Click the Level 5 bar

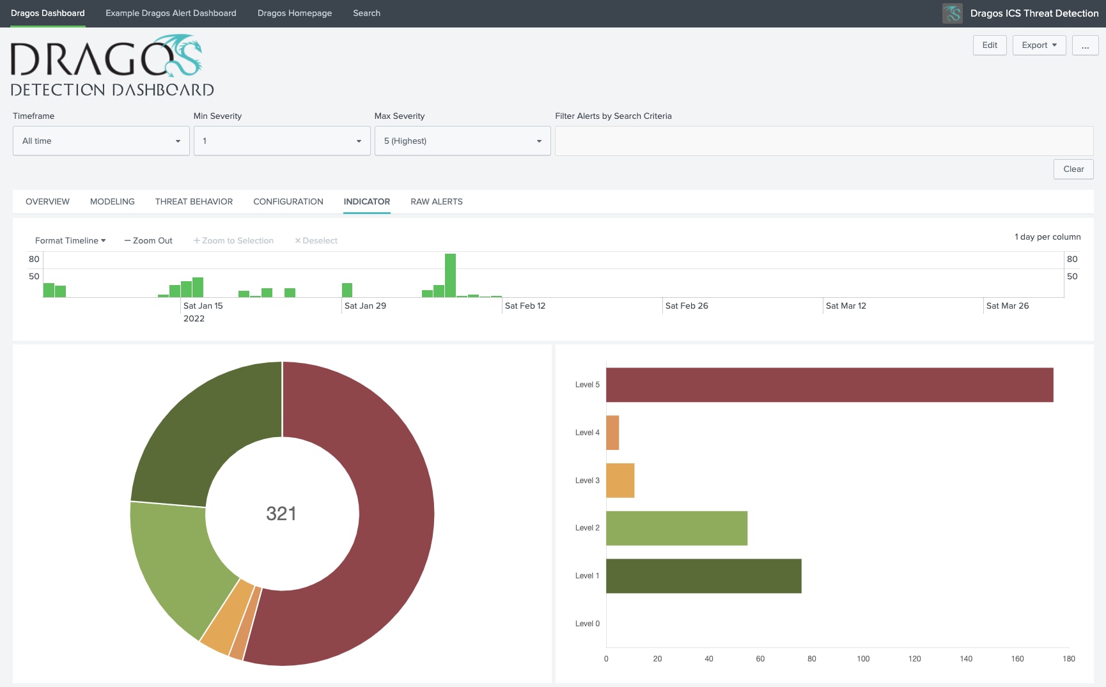pos(830,385)
